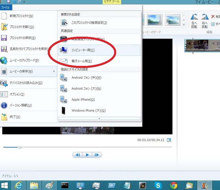The width and height of the screenshot is (220, 190).
Task: Click the video clip in the storyboard
Action: tap(202, 46)
